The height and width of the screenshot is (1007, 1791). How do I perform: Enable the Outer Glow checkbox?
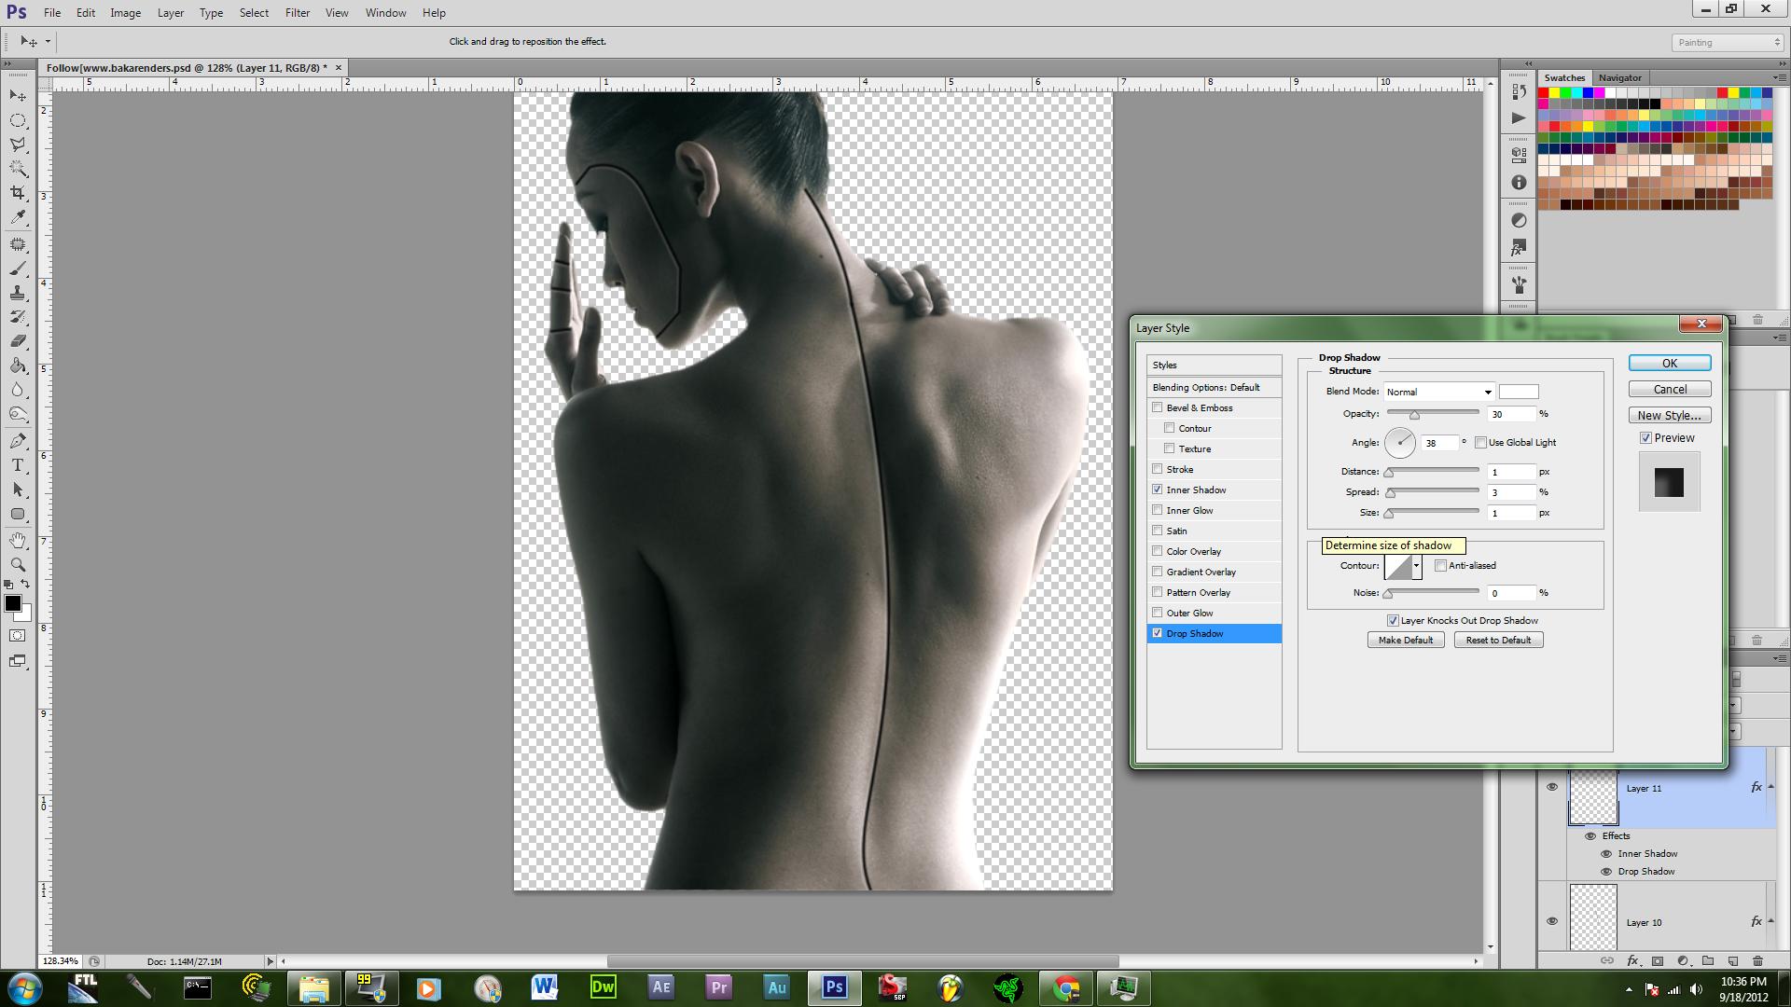[x=1158, y=613]
